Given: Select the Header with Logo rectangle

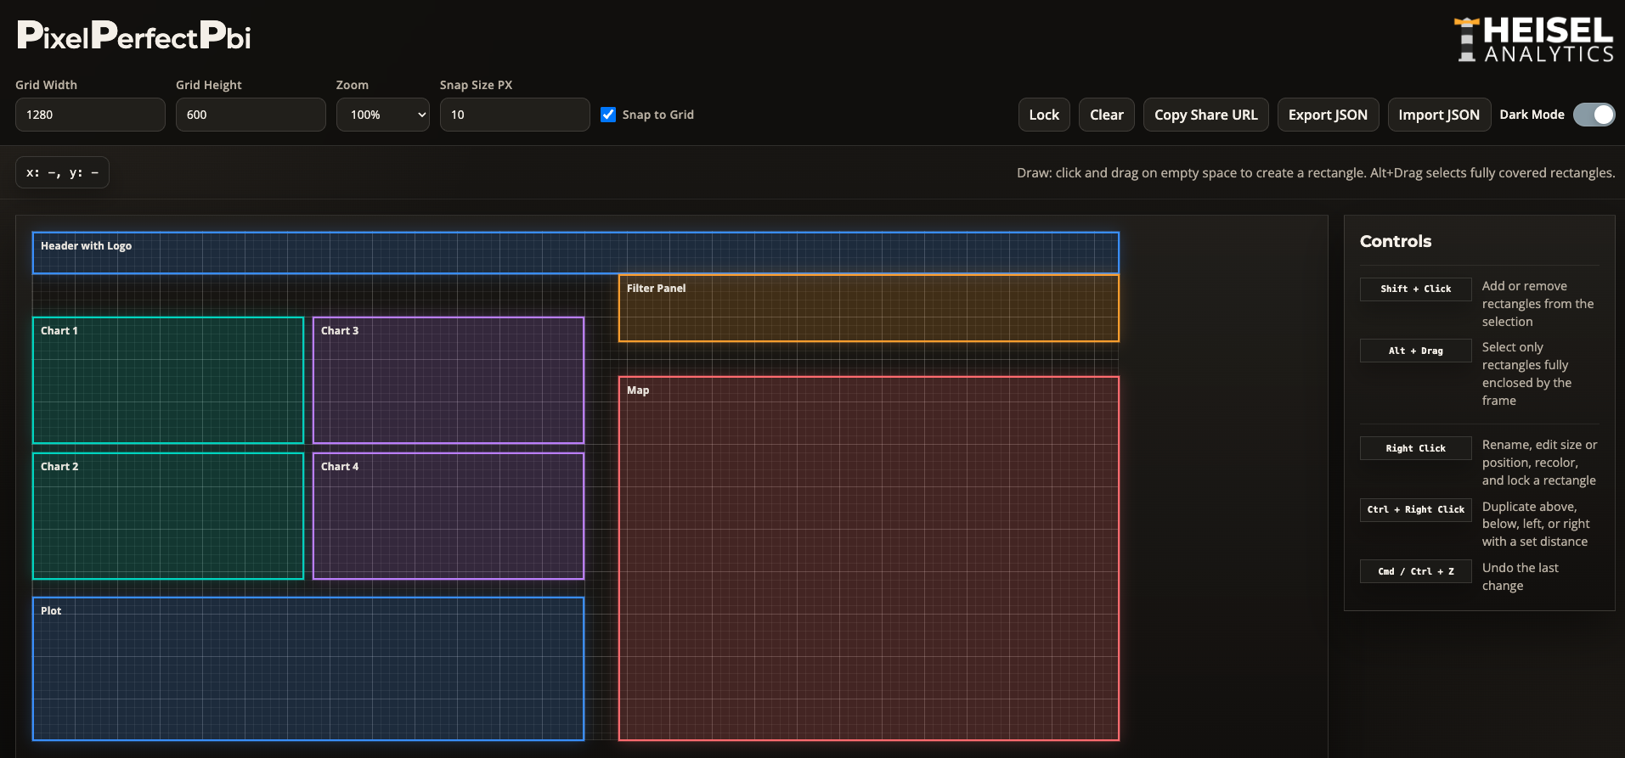Looking at the screenshot, I should [x=576, y=253].
